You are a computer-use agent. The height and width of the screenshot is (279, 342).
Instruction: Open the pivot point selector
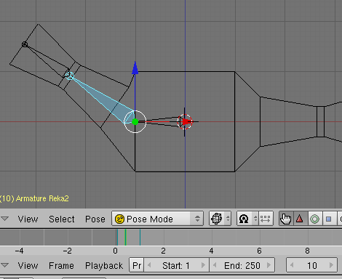(x=247, y=219)
